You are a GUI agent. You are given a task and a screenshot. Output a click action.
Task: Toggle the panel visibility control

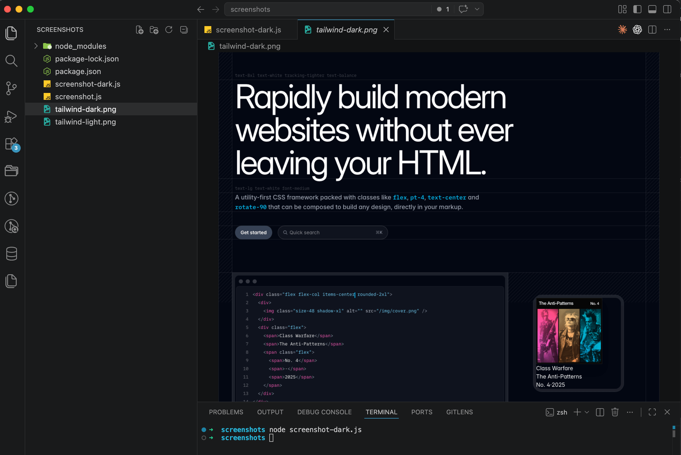click(x=652, y=9)
